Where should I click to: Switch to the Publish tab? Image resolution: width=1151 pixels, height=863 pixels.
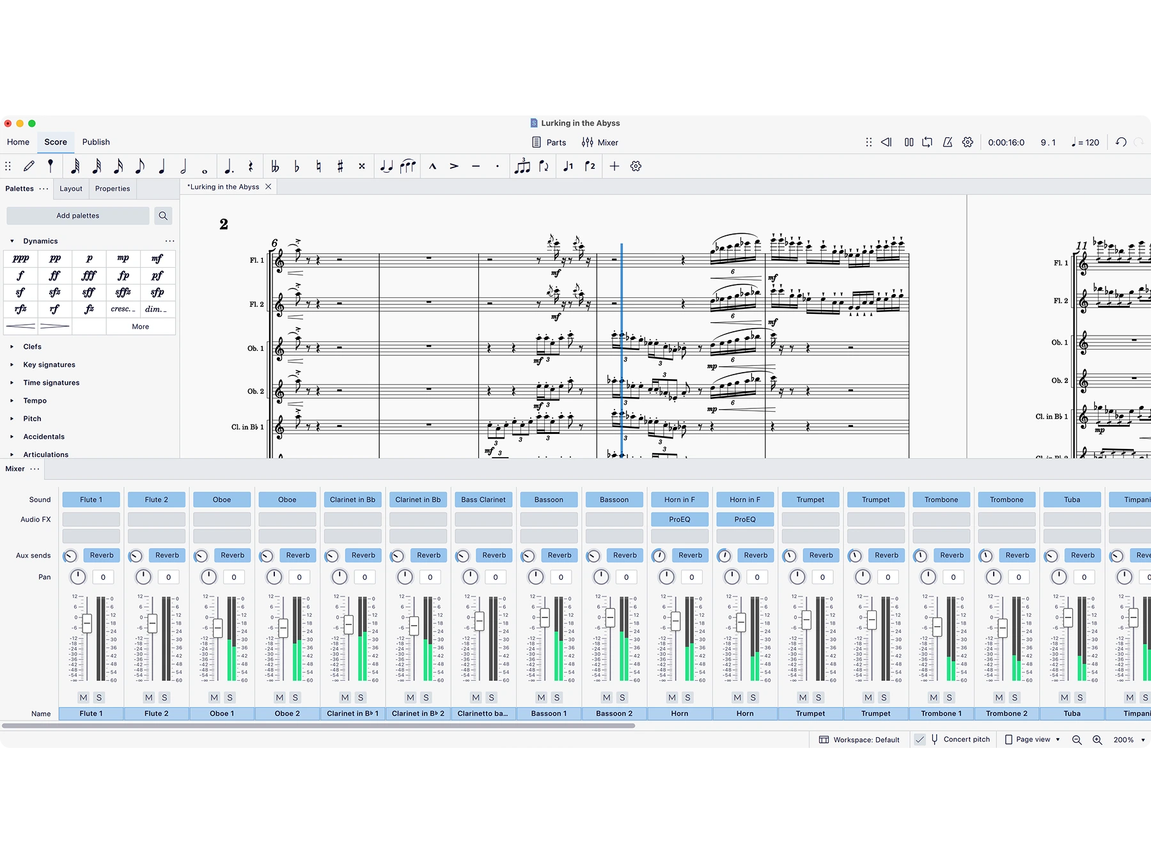(x=96, y=142)
